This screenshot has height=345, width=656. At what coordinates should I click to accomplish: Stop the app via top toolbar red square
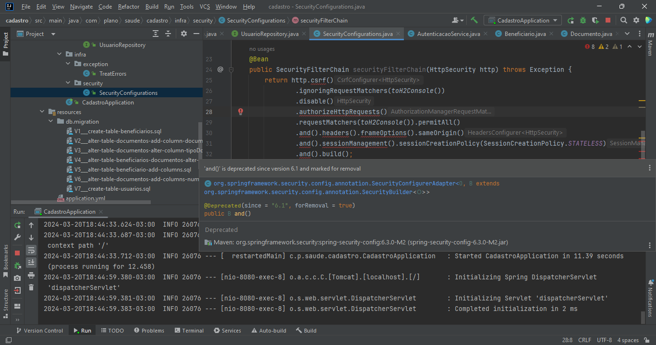(608, 20)
